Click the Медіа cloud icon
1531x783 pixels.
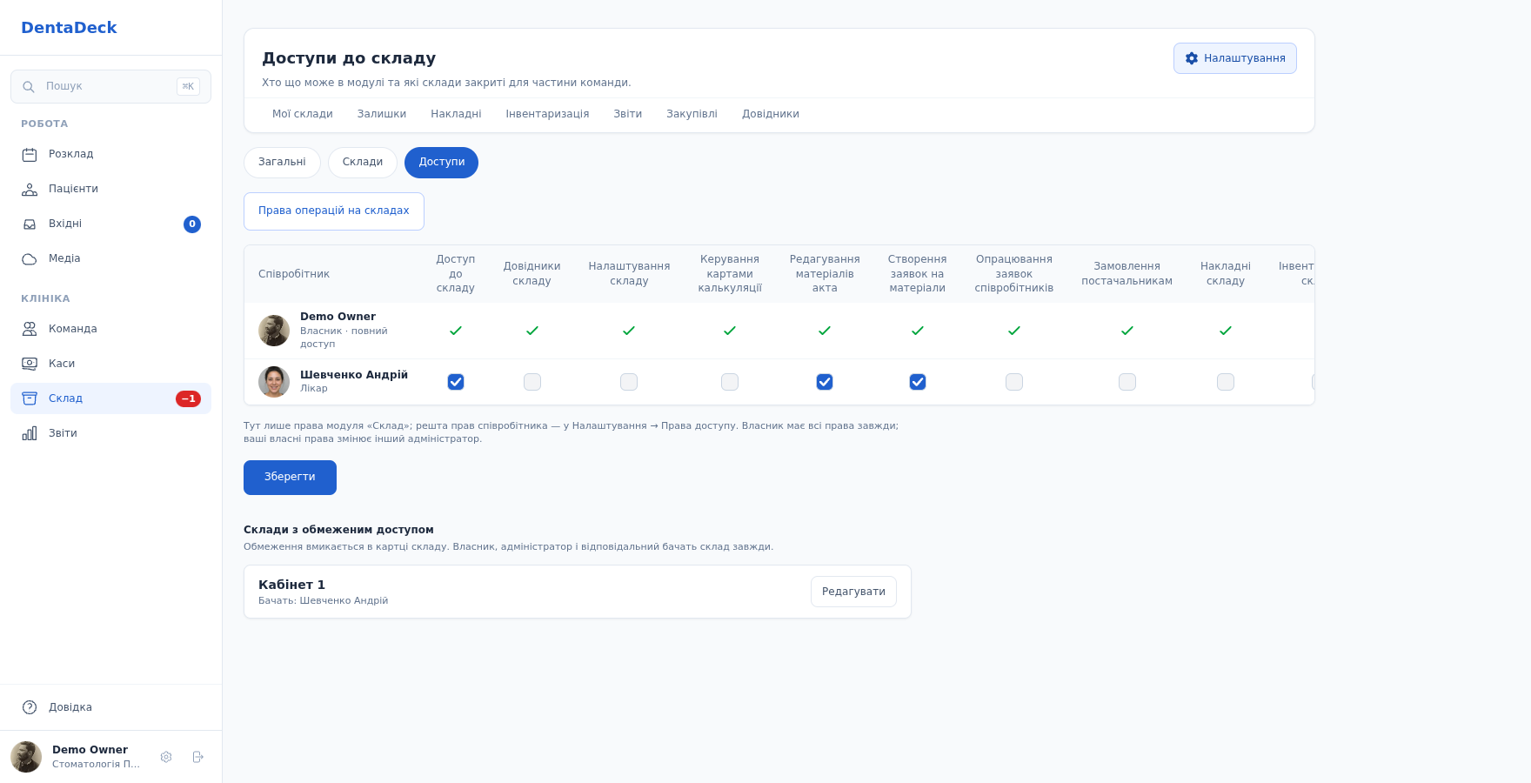30,259
